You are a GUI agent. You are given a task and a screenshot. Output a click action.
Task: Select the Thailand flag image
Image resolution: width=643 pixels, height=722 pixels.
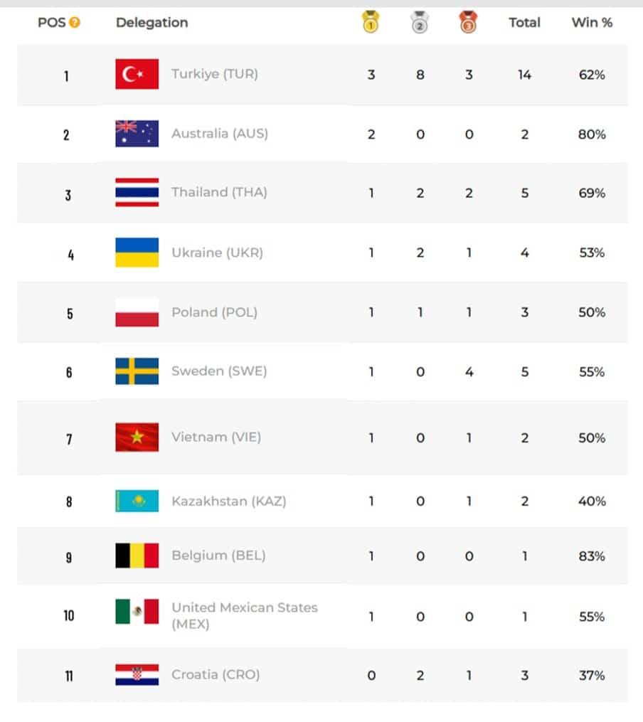pos(137,193)
